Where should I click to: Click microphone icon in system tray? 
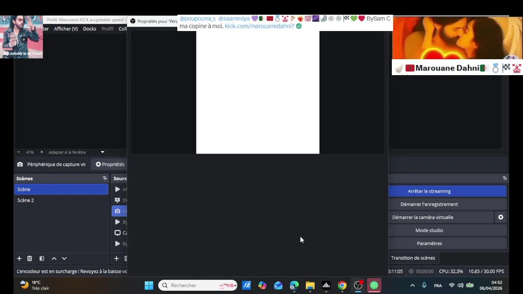point(424,285)
